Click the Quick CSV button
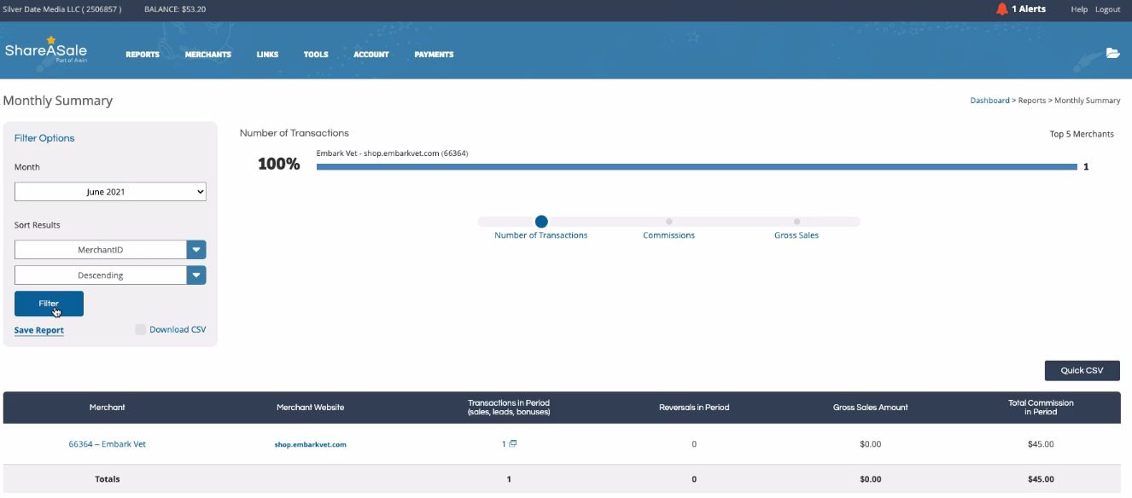The width and height of the screenshot is (1132, 498). [x=1082, y=370]
